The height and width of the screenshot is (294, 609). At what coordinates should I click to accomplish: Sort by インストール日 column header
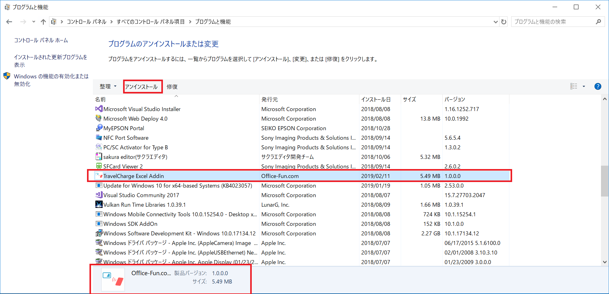tap(380, 99)
